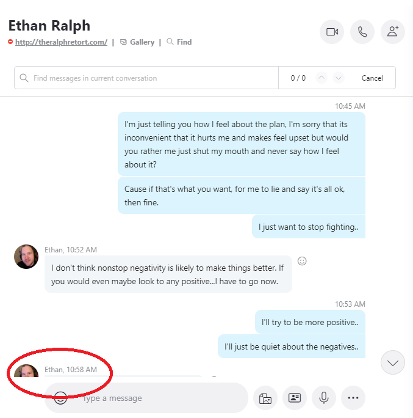The height and width of the screenshot is (418, 413).
Task: Start a video call with Ethan Ralph
Action: (x=332, y=32)
